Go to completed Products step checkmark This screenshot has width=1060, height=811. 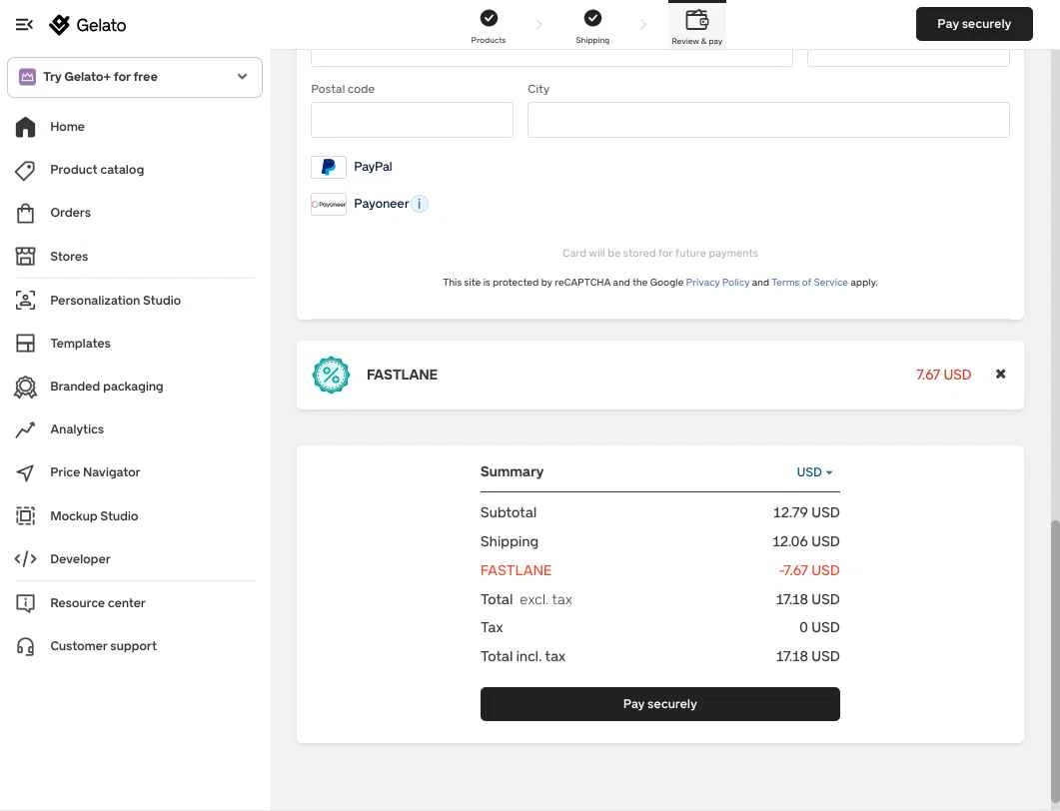pyautogui.click(x=489, y=18)
